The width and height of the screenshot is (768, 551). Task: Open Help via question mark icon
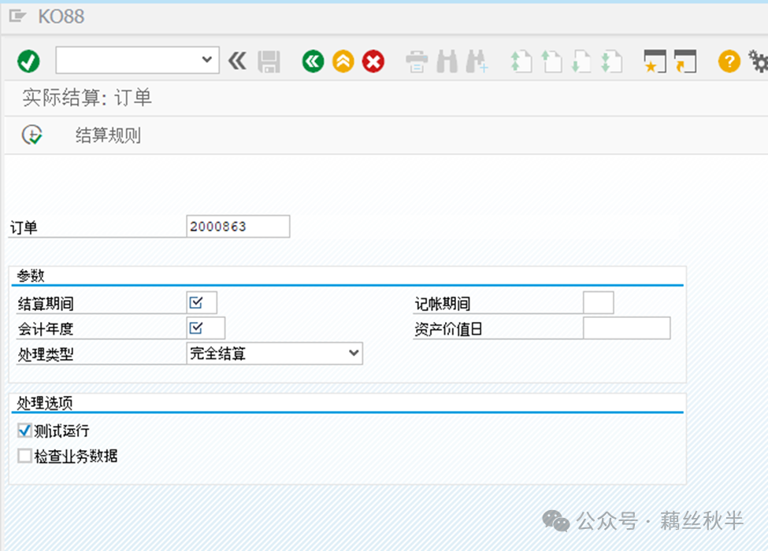click(x=729, y=61)
